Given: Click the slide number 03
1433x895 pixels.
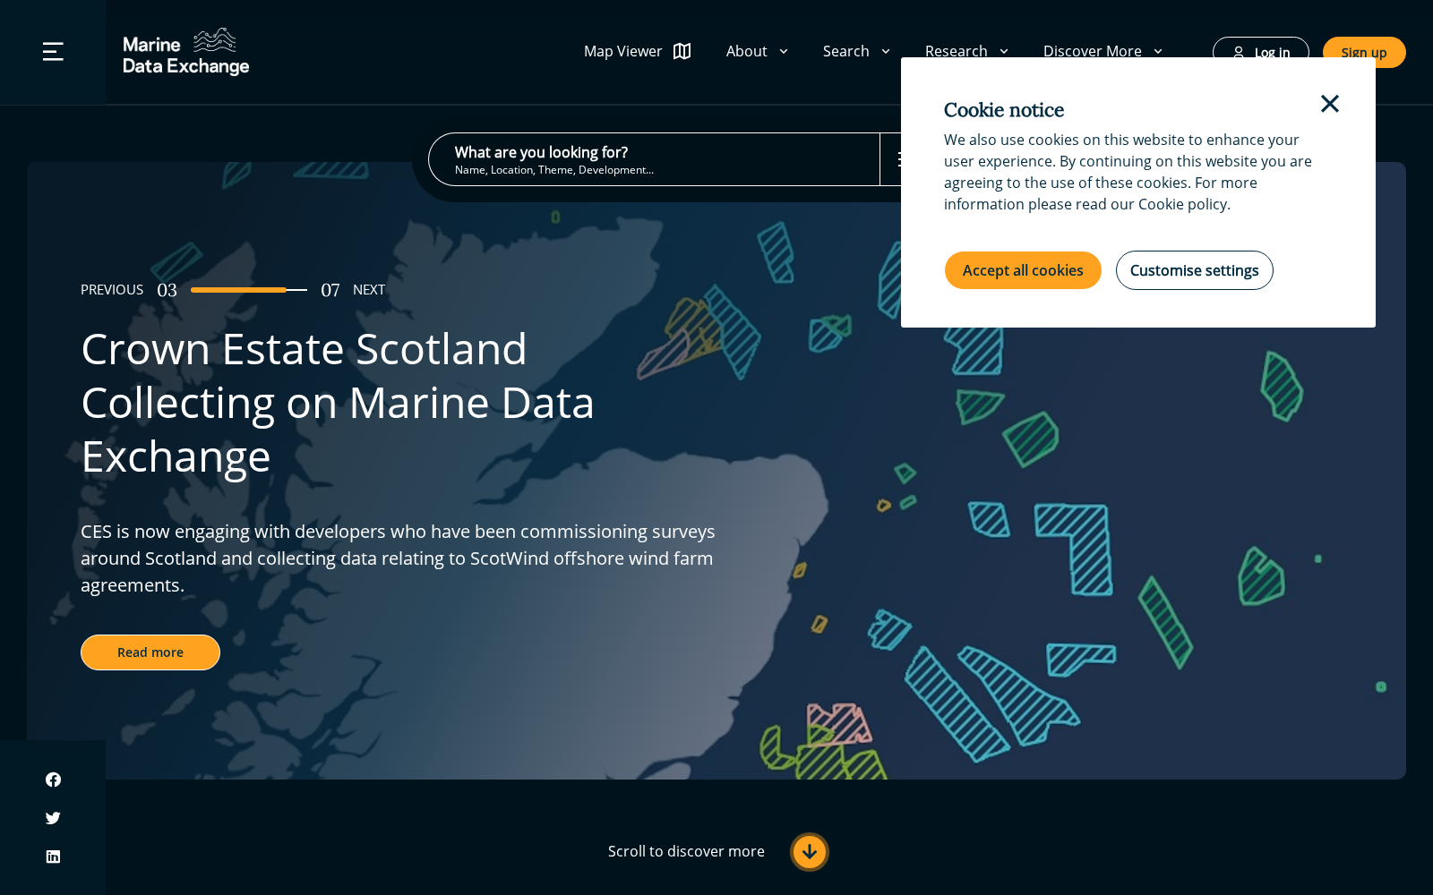Looking at the screenshot, I should (167, 290).
